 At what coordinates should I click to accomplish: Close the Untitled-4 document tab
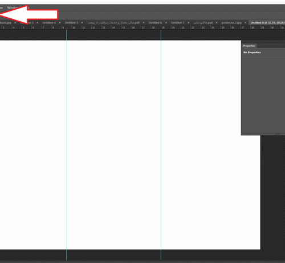pos(60,22)
